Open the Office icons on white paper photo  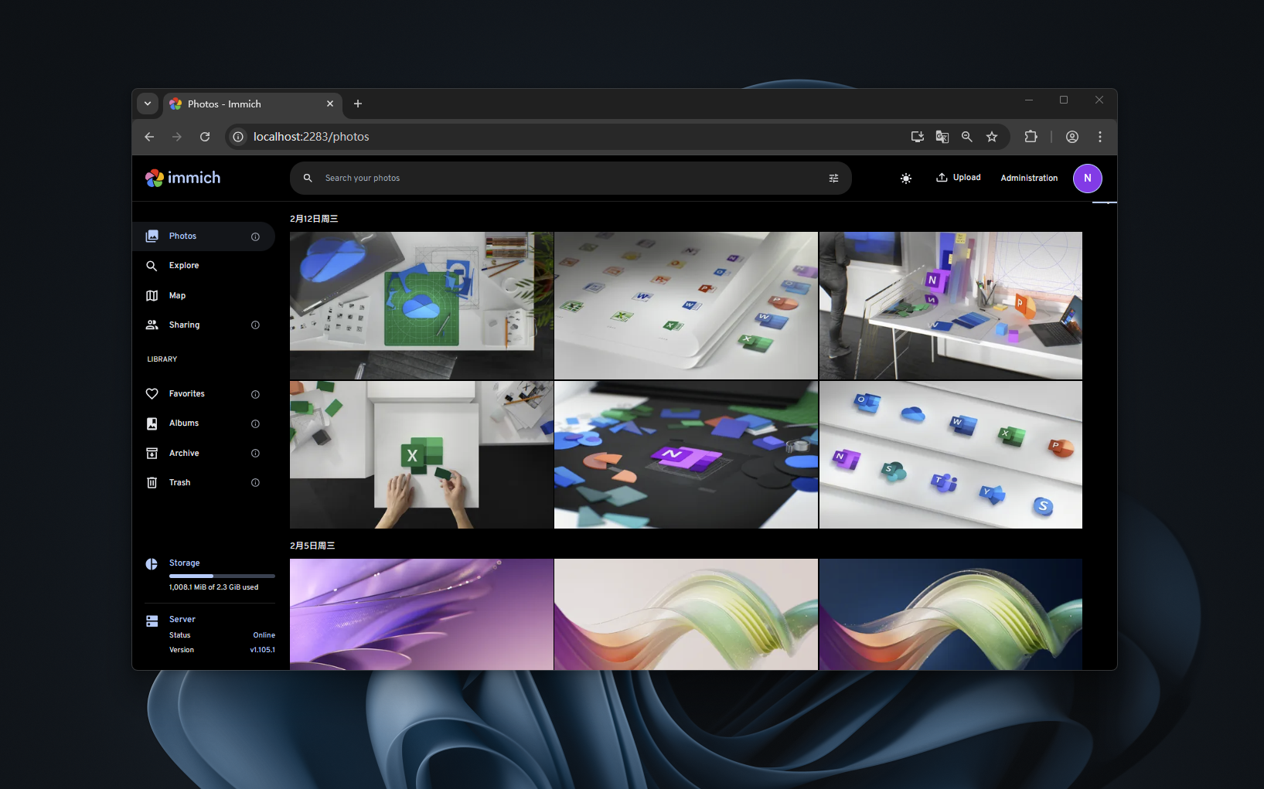(686, 305)
